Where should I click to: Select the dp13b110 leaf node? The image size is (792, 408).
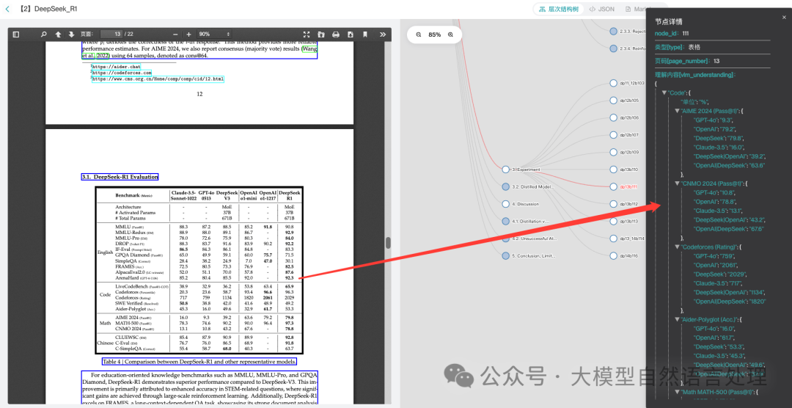click(x=614, y=170)
